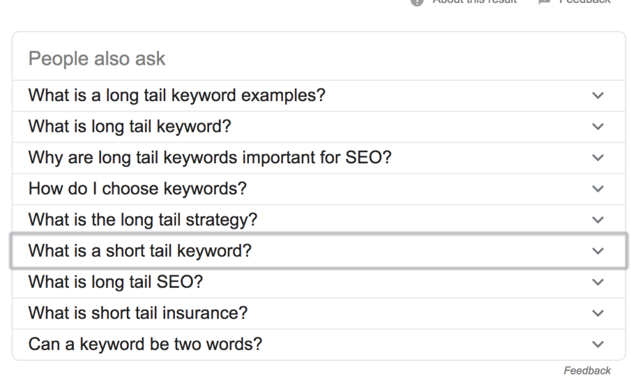Screen dimensions: 631x385
Task: Click the Feedback speech bubble icon at top
Action: click(x=545, y=2)
